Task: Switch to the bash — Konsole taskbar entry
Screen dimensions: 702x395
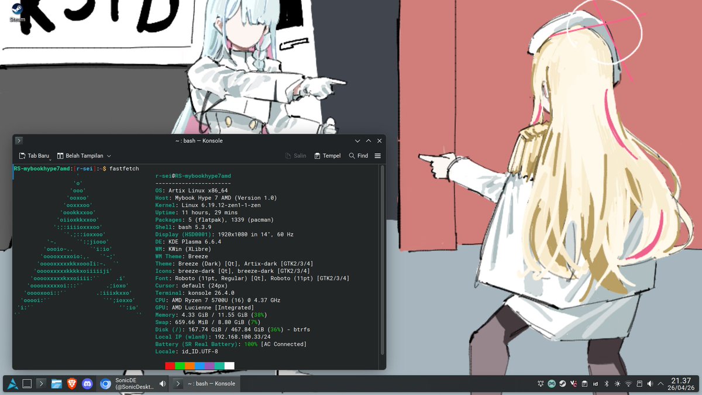Action: coord(205,384)
